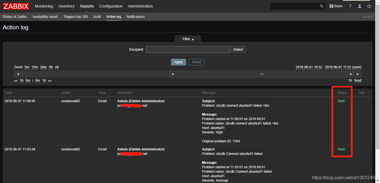Click the Zabbix logo
The image size is (380, 183).
16,6
